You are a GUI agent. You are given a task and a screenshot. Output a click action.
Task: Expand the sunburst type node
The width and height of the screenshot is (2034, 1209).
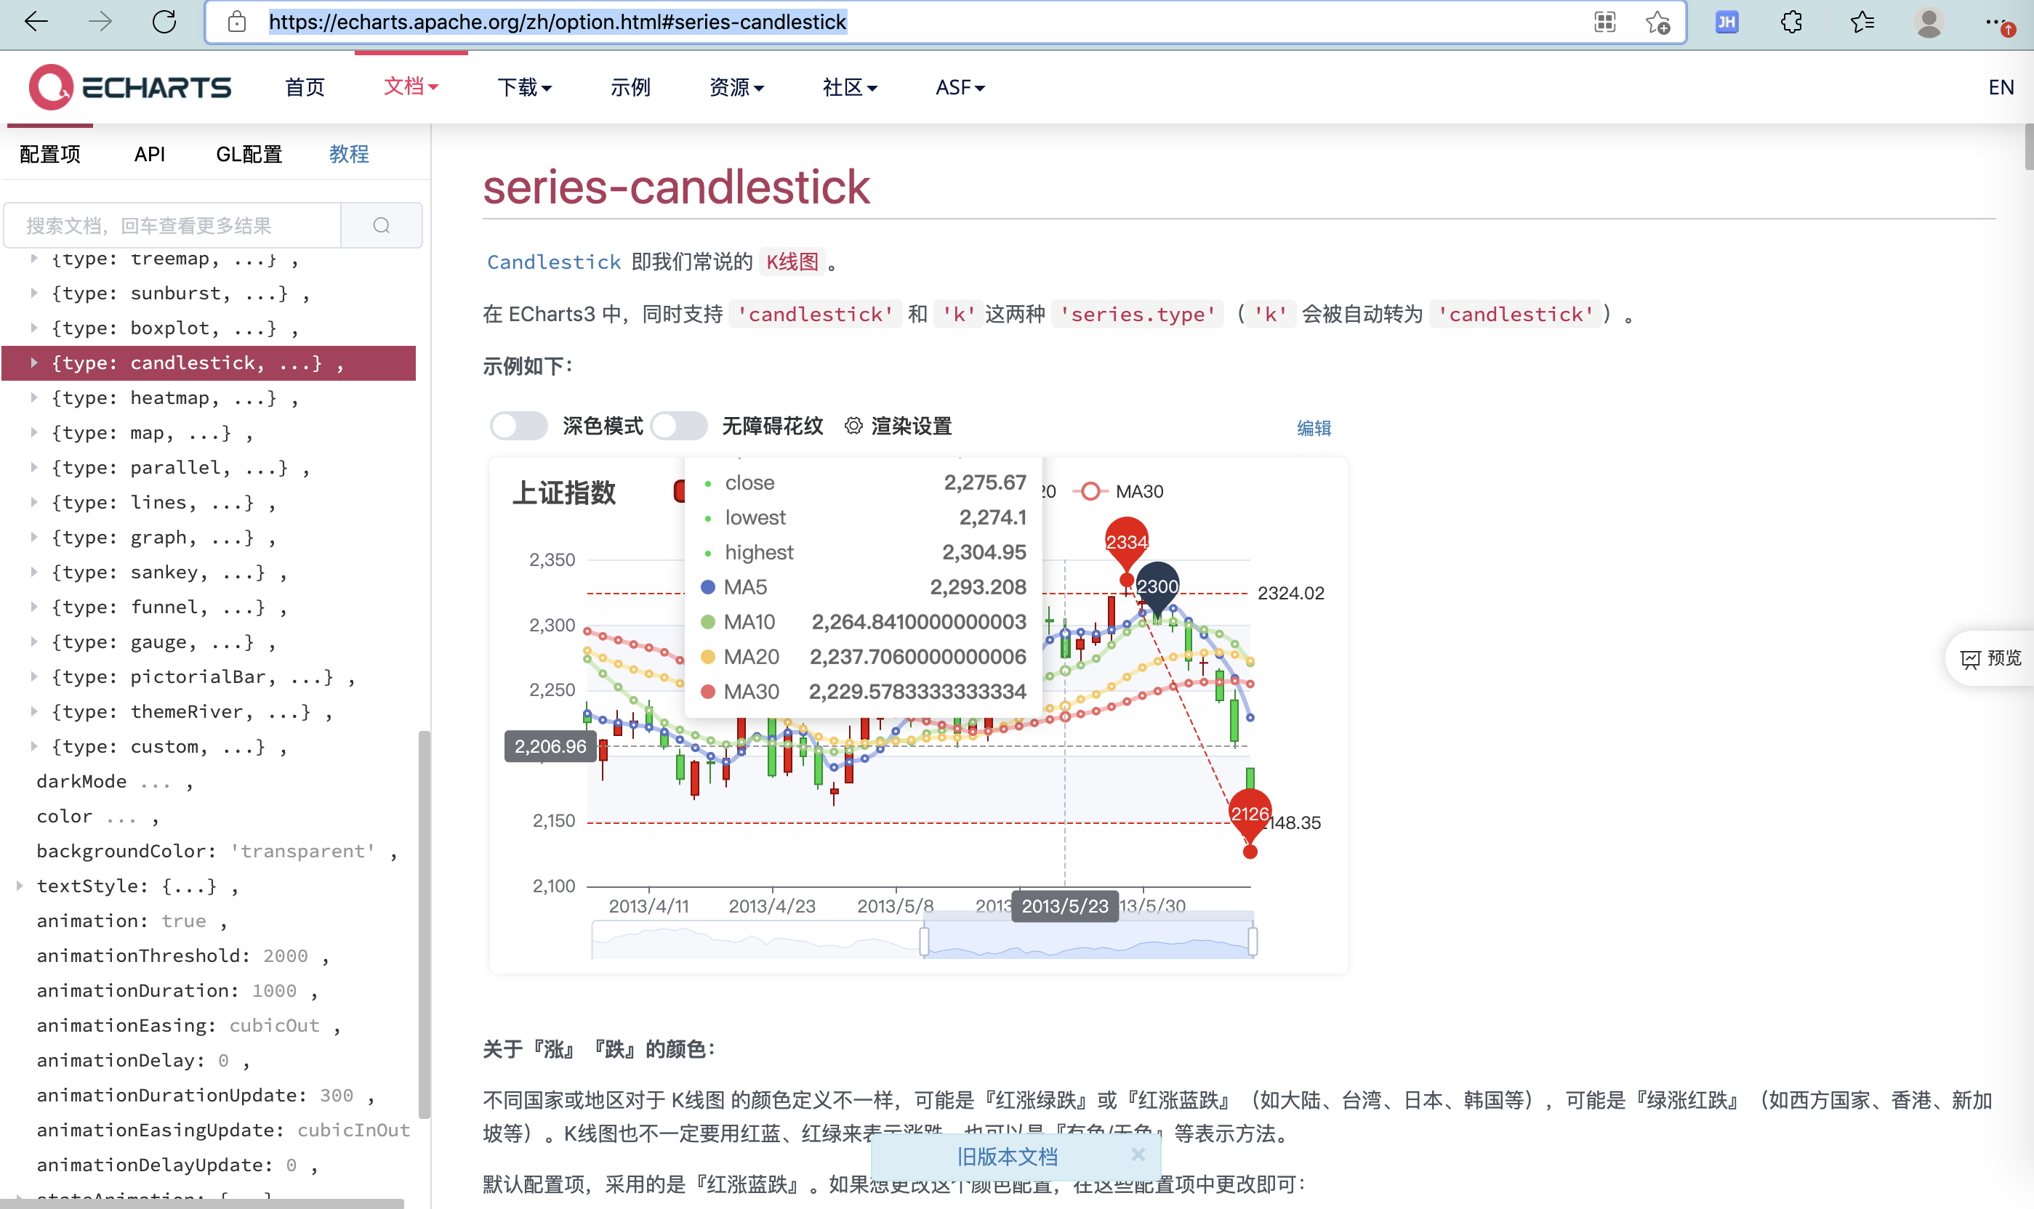33,294
